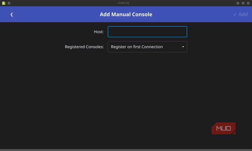Image resolution: width=252 pixels, height=151 pixels.
Task: Click inside the highlighted Host text box
Action: [147, 32]
